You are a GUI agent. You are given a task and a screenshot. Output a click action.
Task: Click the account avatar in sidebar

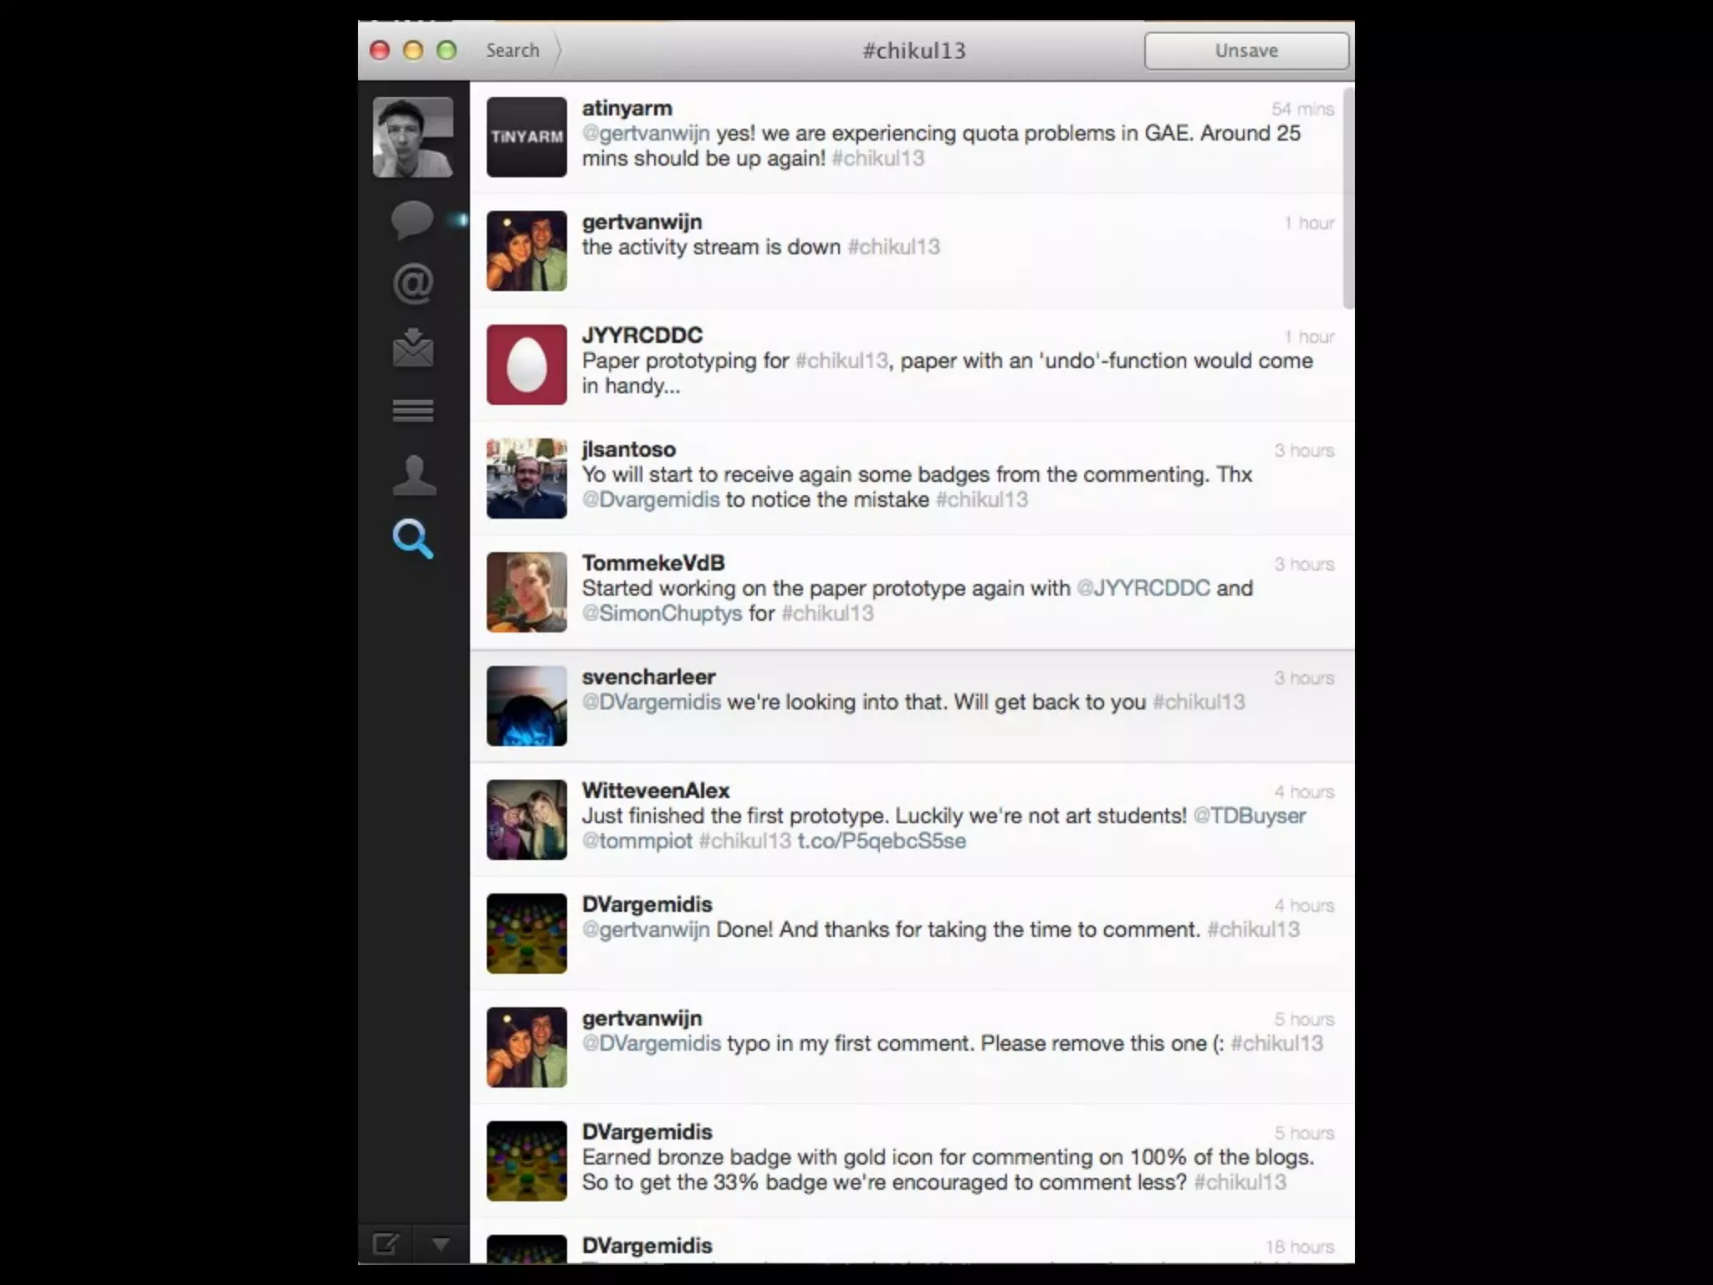click(412, 137)
